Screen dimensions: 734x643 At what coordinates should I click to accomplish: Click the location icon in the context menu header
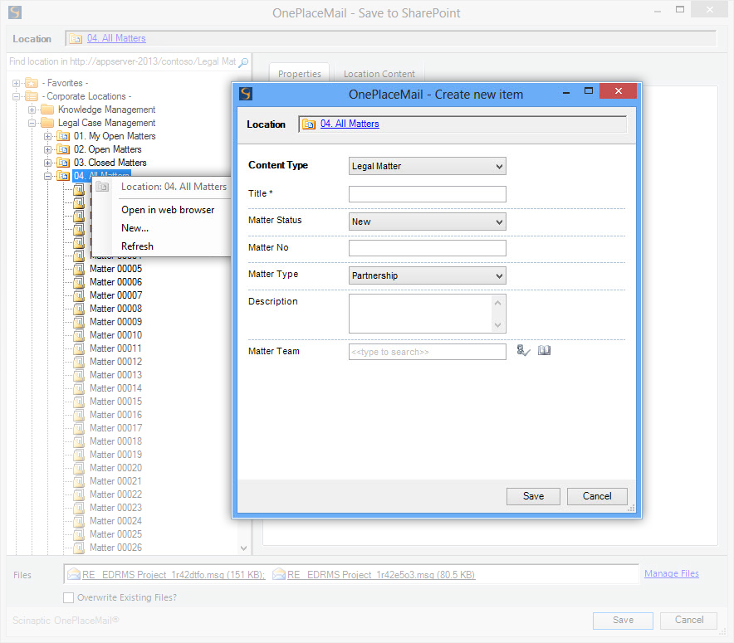click(x=102, y=187)
